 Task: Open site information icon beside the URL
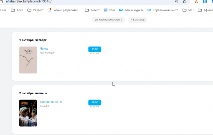tap(1, 1)
